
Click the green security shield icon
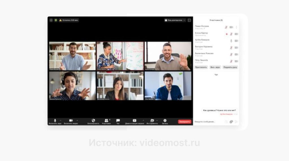[56, 20]
